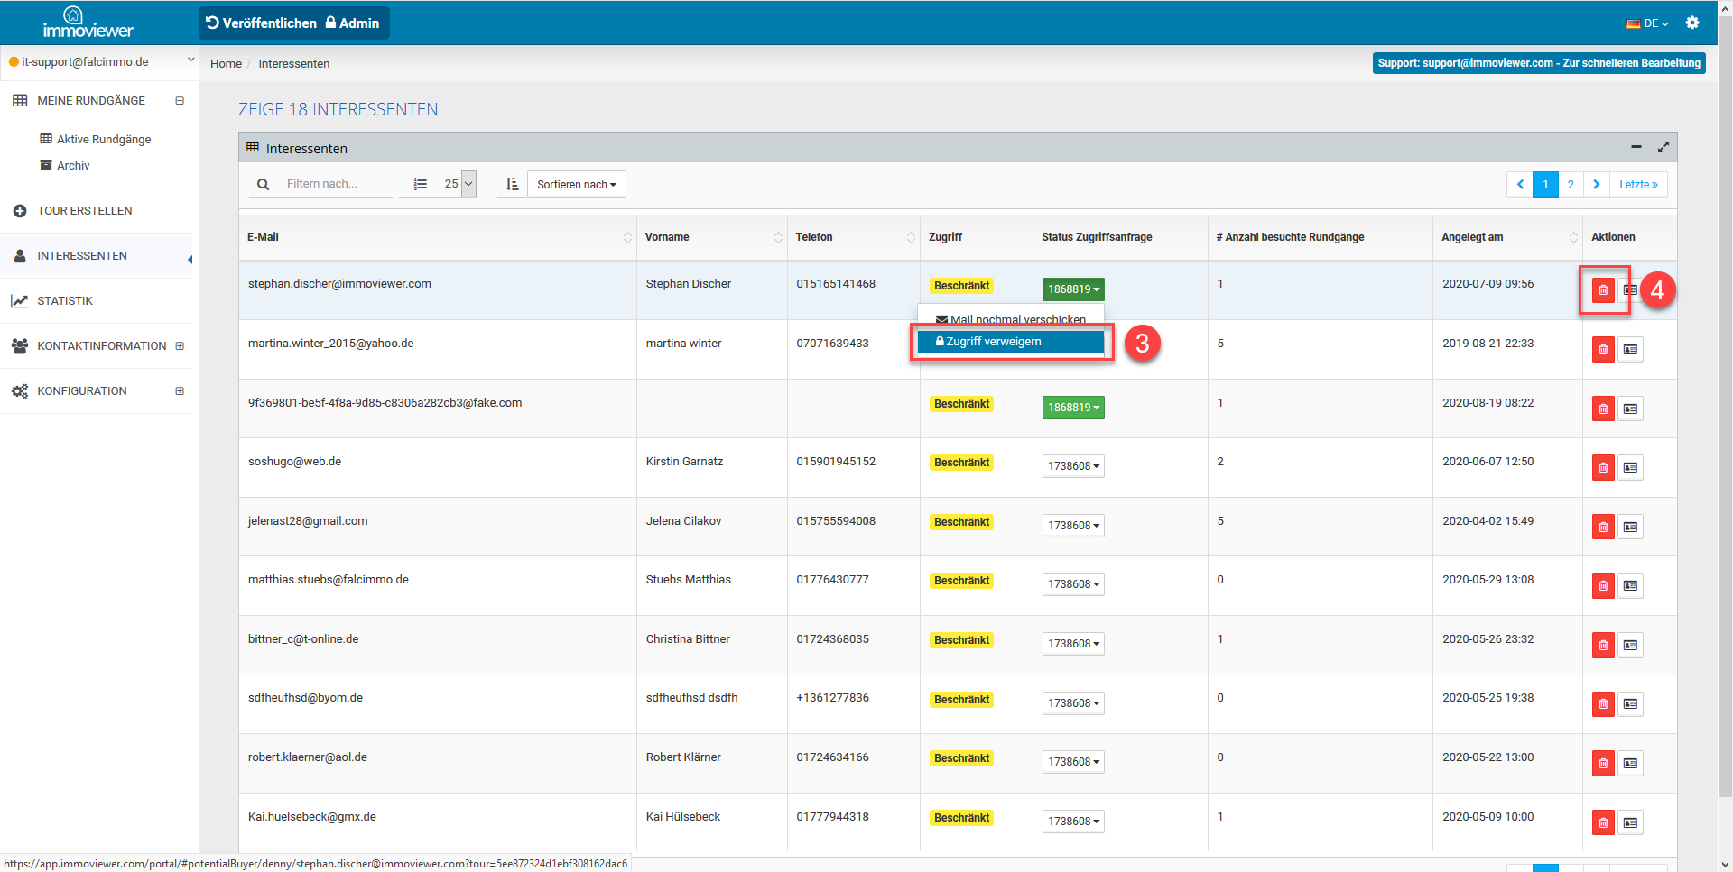Screen dimensions: 1733x872
Task: Select Zugriff verweigern from the dropdown menu
Action: (1010, 342)
